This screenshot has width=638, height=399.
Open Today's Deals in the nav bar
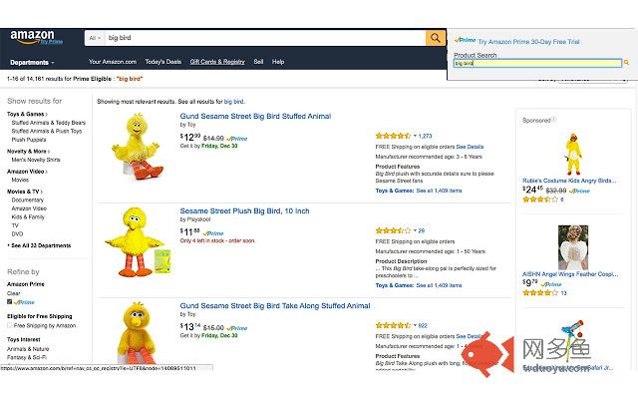point(162,62)
